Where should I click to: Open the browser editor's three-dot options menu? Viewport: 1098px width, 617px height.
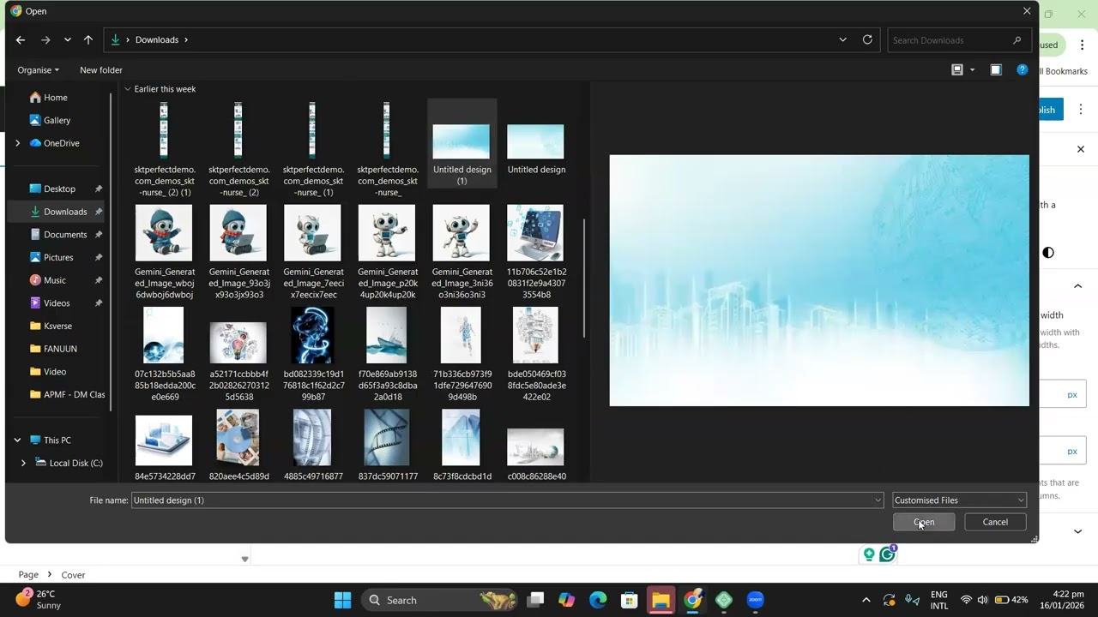tap(1081, 110)
